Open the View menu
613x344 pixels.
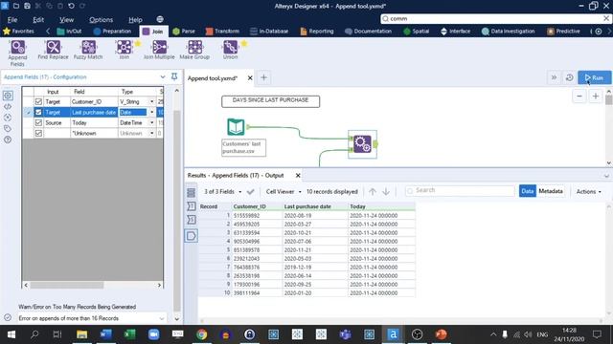point(66,19)
